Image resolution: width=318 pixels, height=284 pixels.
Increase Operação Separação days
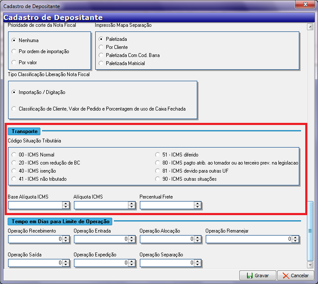[197, 261]
